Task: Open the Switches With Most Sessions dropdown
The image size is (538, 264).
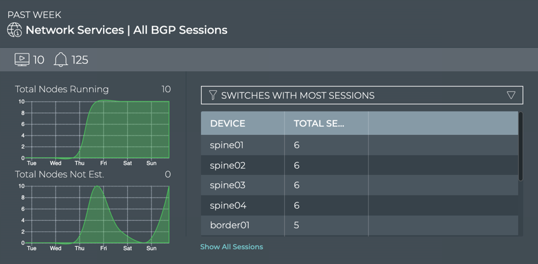Action: [x=361, y=95]
